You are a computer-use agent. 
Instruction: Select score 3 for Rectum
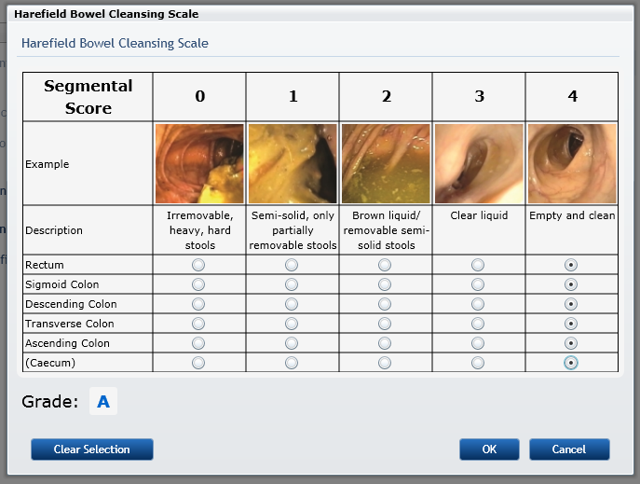coord(478,265)
